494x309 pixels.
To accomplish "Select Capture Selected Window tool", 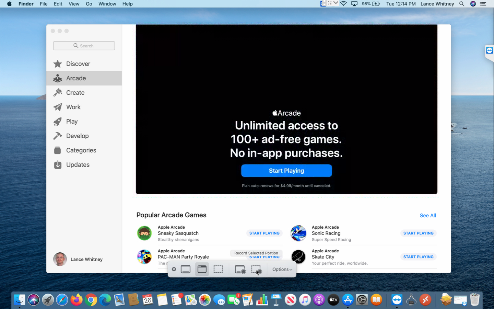I will pyautogui.click(x=202, y=270).
